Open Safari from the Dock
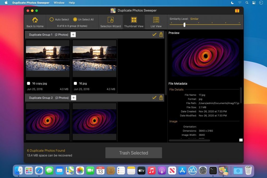This screenshot has height=178, width=267. 39,171
